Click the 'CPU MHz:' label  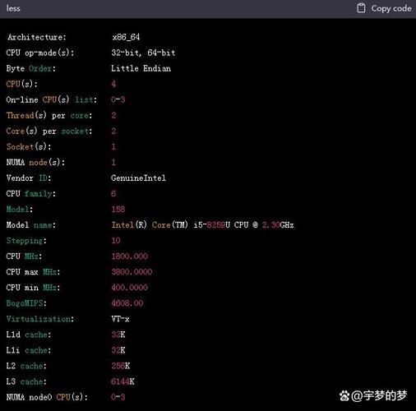click(x=24, y=256)
